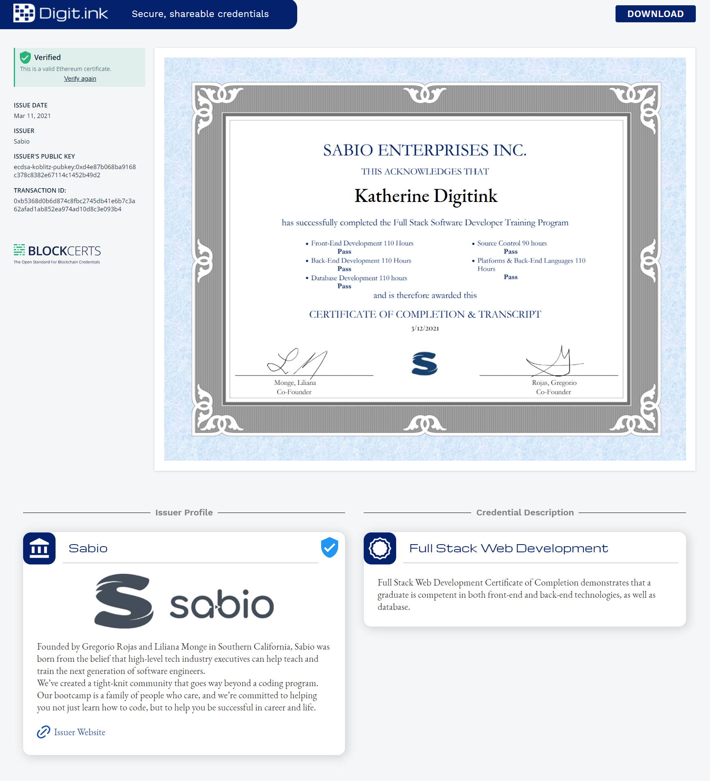Viewport: 710px width, 781px height.
Task: Click 'Front-End Development 110 Hours' item
Action: [x=362, y=243]
